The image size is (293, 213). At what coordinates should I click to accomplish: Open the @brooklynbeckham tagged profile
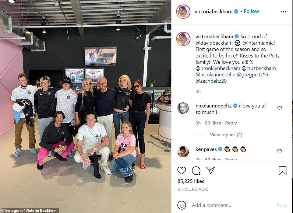pyautogui.click(x=218, y=68)
